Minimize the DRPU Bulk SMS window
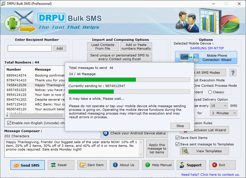246x178 pixels. pyautogui.click(x=213, y=4)
